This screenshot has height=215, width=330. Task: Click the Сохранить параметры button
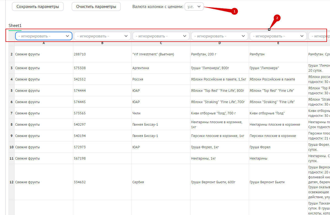click(38, 7)
